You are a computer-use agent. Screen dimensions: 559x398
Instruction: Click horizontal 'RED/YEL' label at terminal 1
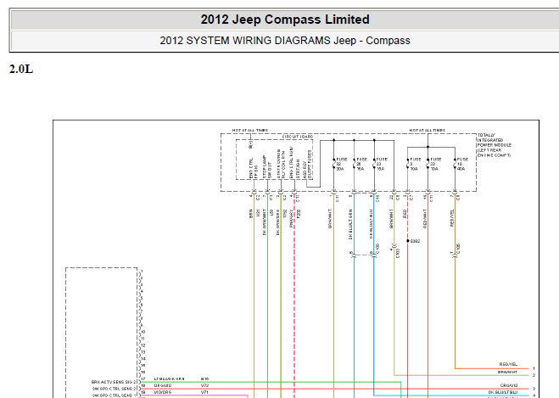(x=508, y=364)
